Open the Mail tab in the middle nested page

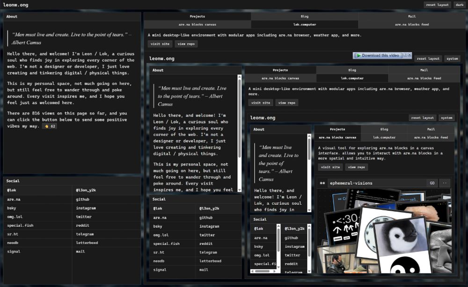click(424, 70)
